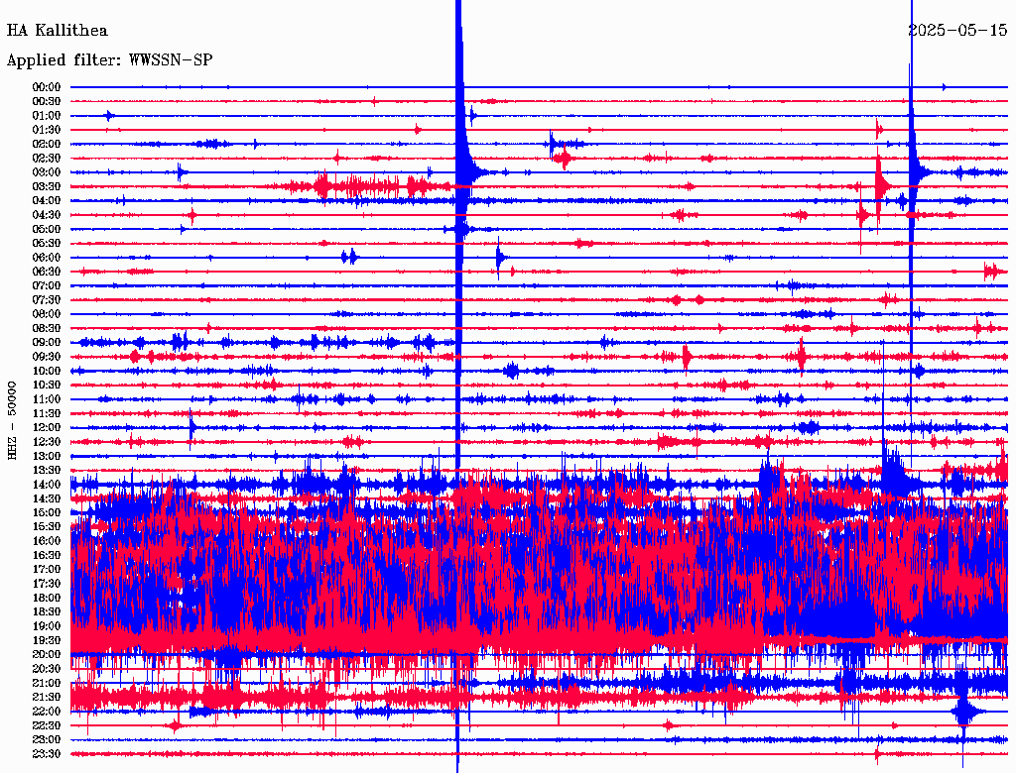Select the 22:30 time label
This screenshot has width=1016, height=773.
coord(47,726)
